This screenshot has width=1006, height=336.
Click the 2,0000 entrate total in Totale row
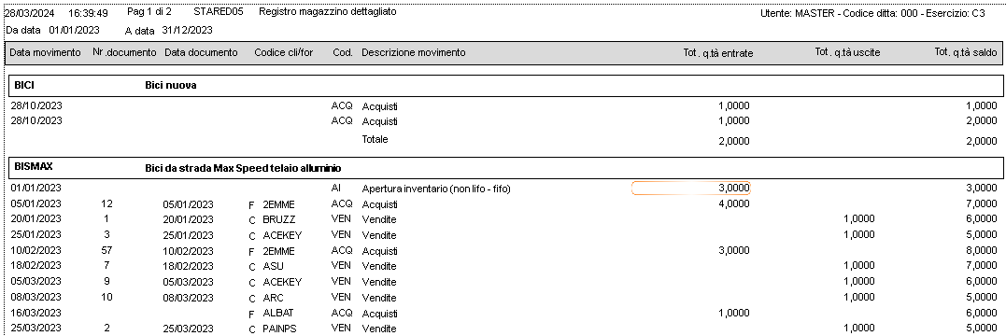733,141
